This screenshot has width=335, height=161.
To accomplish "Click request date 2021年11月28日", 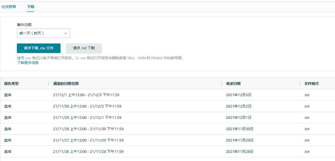I will click(x=239, y=152).
